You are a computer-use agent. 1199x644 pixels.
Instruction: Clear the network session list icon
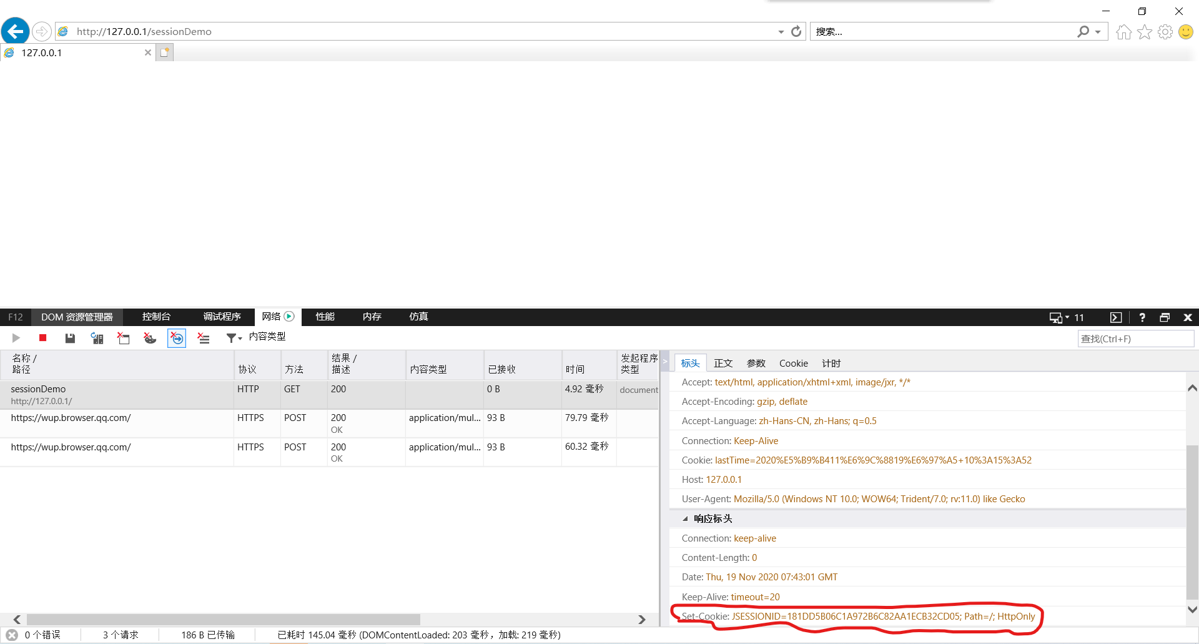point(204,338)
